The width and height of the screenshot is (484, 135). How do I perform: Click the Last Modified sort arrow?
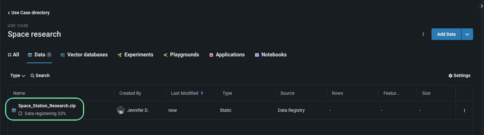click(x=202, y=93)
